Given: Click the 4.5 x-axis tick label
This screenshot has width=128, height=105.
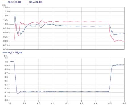Looking at the screenshot, I should coord(110,103).
